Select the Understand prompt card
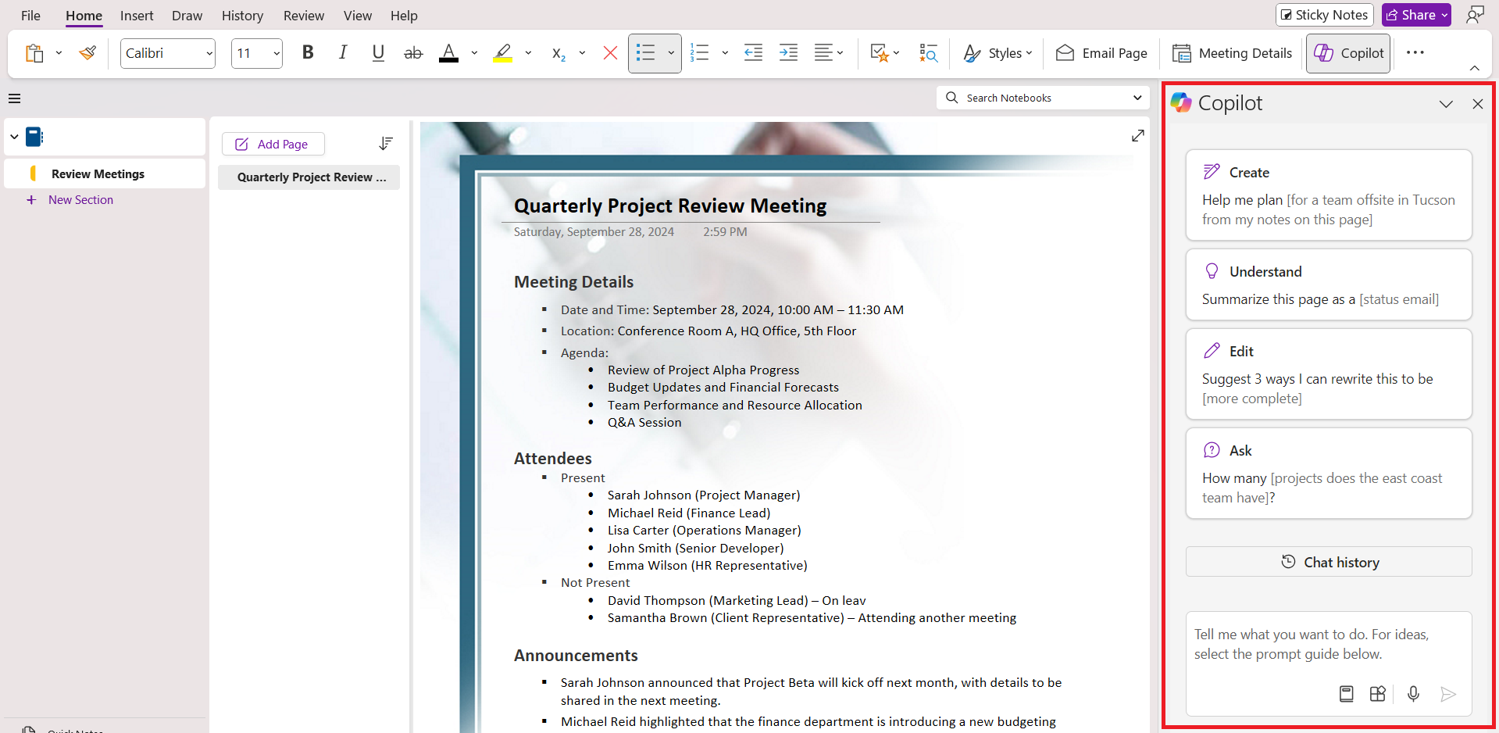Screen dimensions: 1499x733 click(x=1329, y=284)
